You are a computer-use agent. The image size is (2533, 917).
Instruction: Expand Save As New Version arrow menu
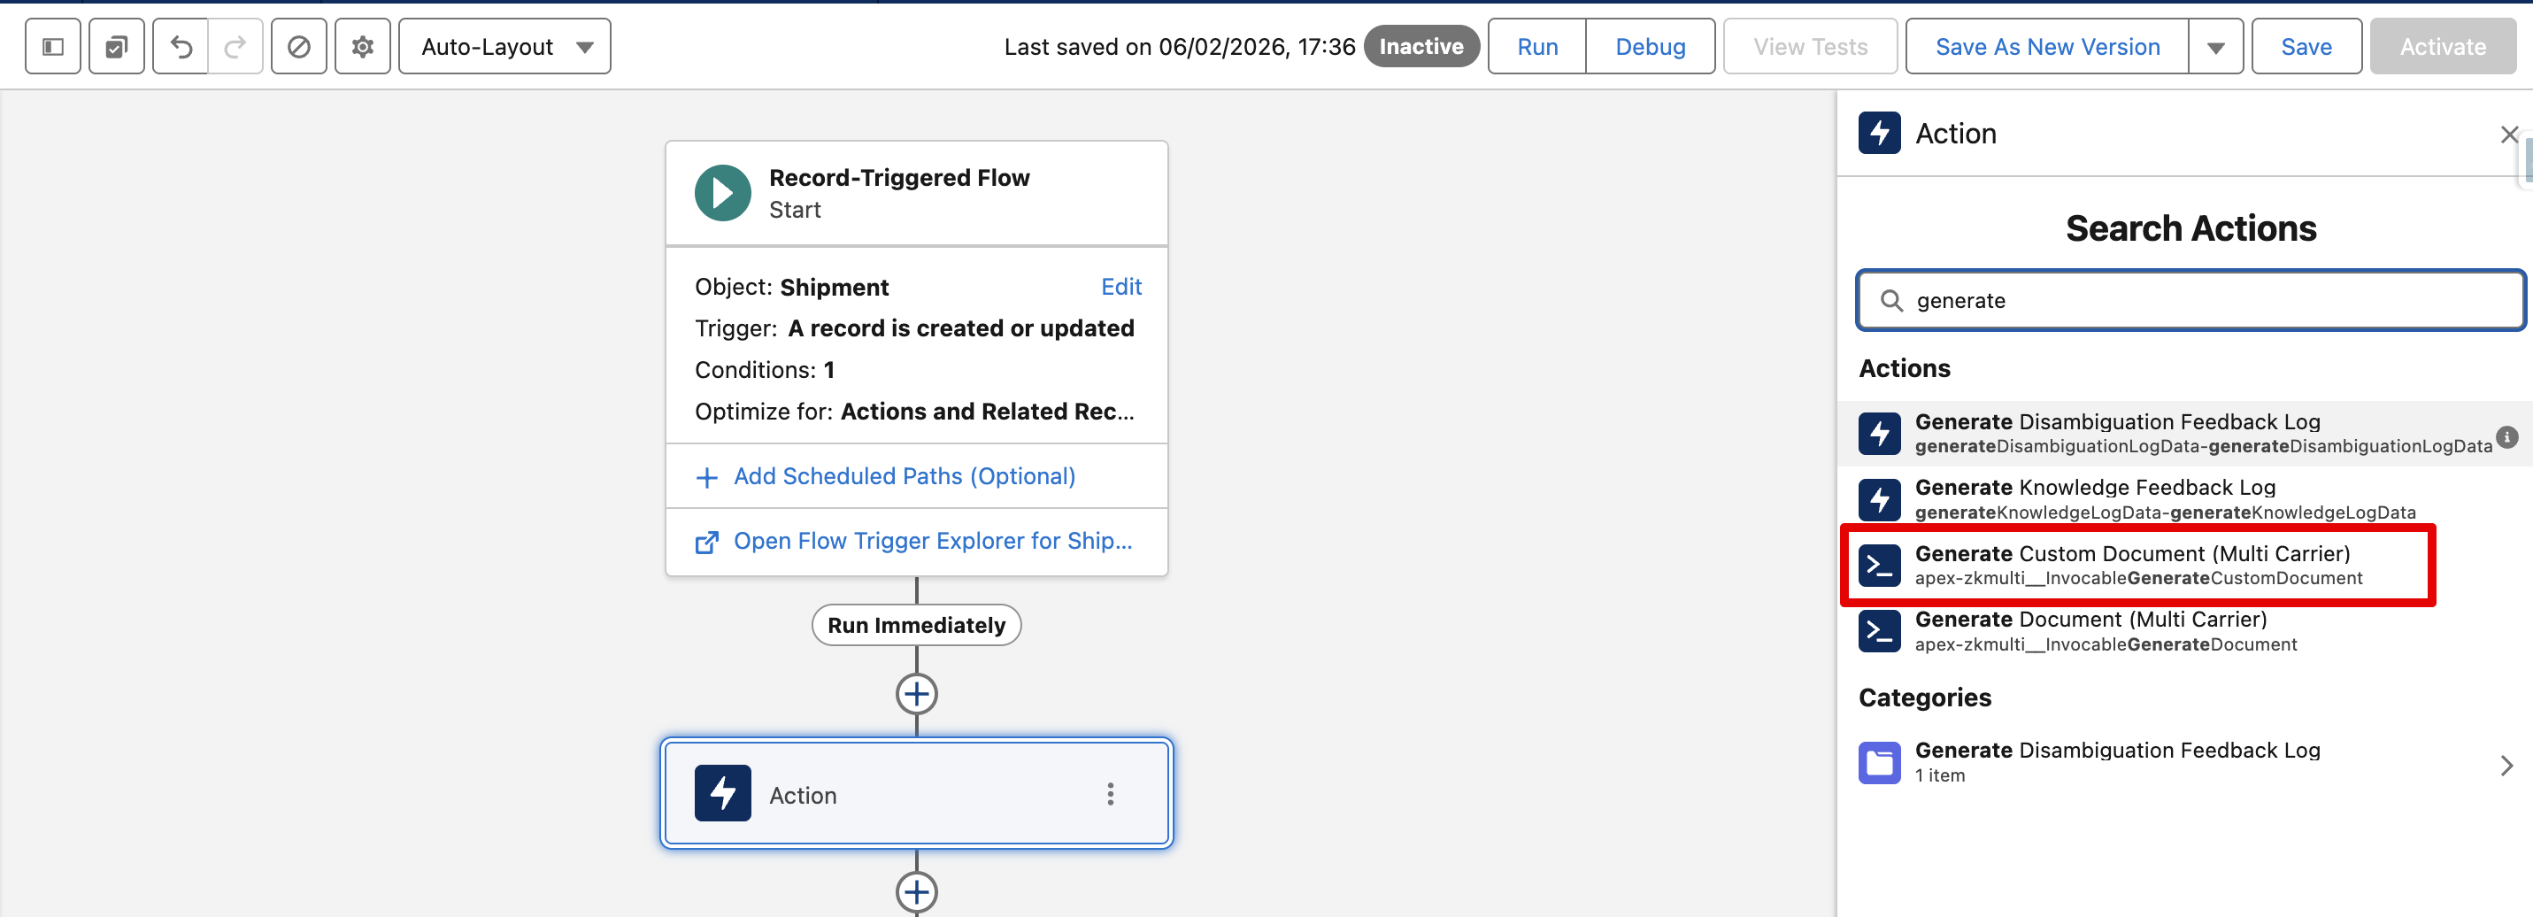2215,46
